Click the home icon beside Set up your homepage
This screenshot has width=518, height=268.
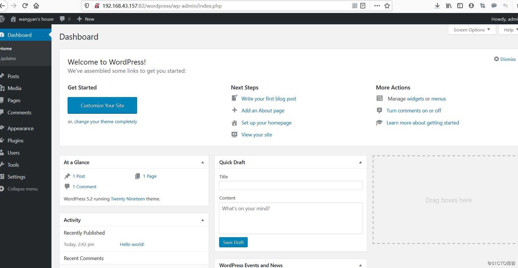(234, 123)
